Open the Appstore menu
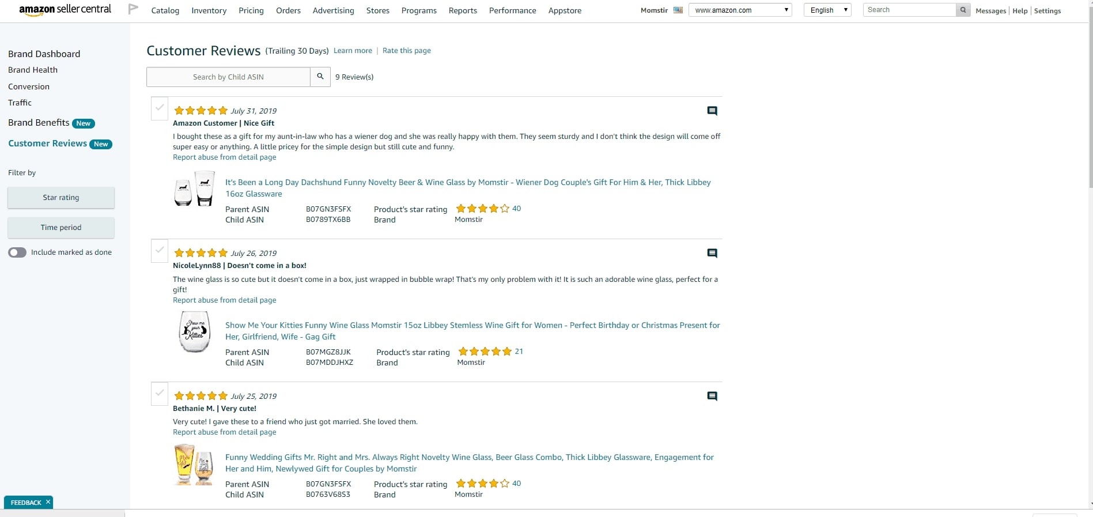The image size is (1093, 517). [565, 10]
